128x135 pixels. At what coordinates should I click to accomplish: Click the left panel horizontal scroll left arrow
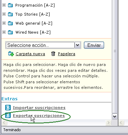coord(4,123)
